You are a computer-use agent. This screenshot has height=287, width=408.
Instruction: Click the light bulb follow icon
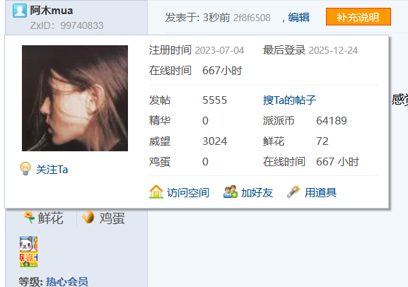(x=25, y=169)
